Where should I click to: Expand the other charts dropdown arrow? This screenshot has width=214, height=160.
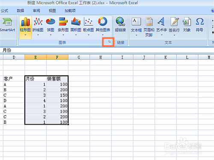pos(103,35)
